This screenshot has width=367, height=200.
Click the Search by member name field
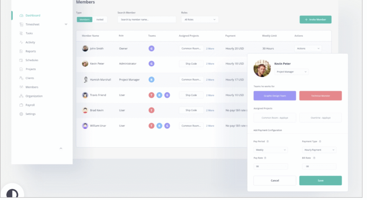(147, 20)
